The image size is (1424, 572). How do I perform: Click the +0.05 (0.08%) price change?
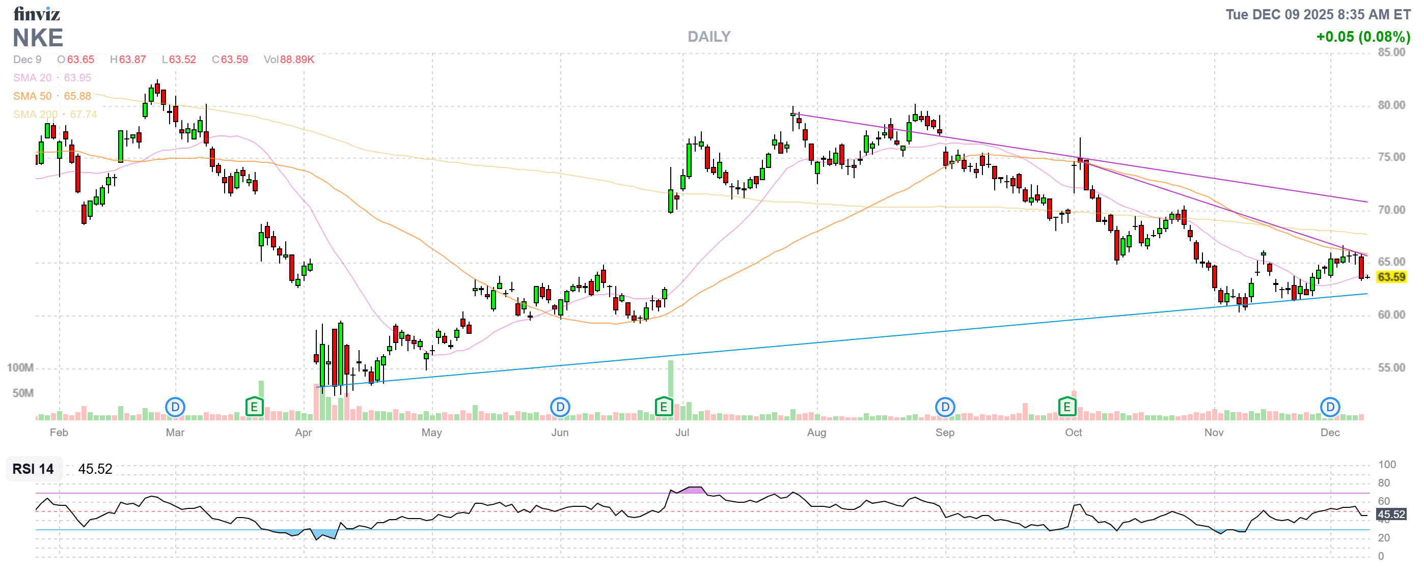[1363, 37]
